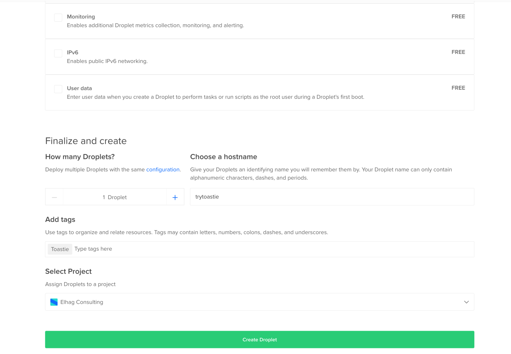This screenshot has width=511, height=354.
Task: Click the '1 Droplet' count text
Action: click(115, 197)
